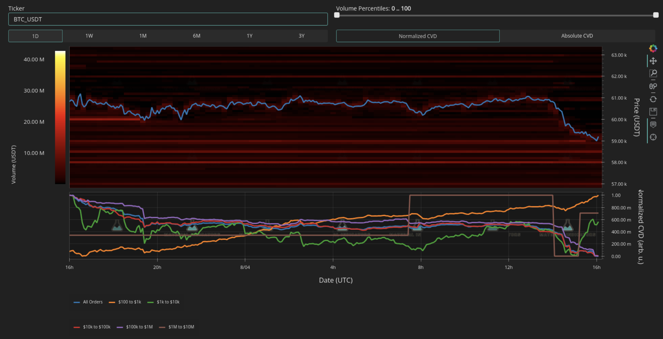
Task: Click the 60.00 k price tick label
Action: pyautogui.click(x=619, y=119)
